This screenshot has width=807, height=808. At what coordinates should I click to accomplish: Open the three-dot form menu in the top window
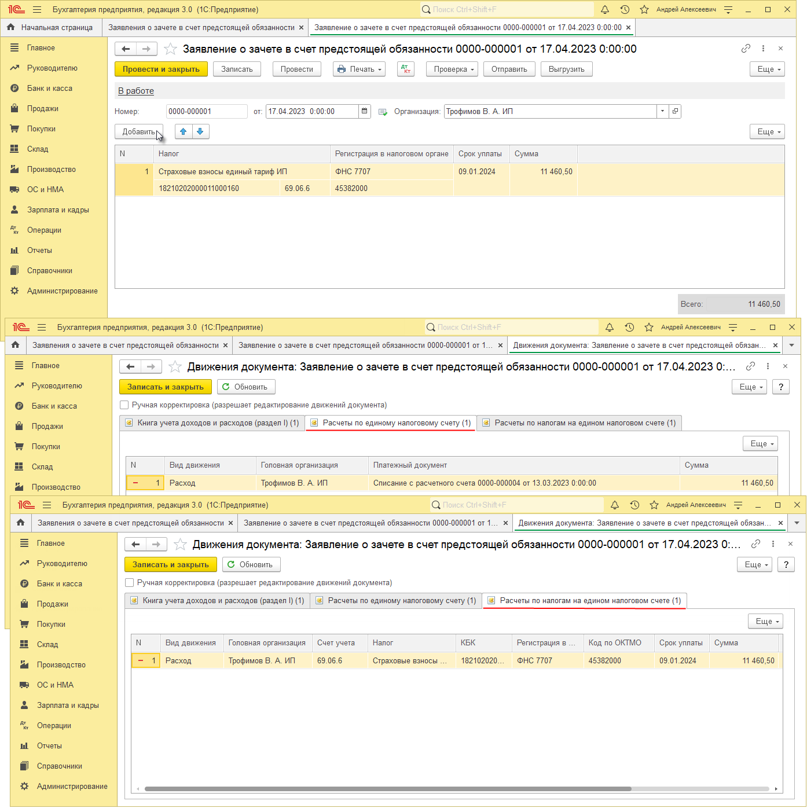[x=764, y=49]
